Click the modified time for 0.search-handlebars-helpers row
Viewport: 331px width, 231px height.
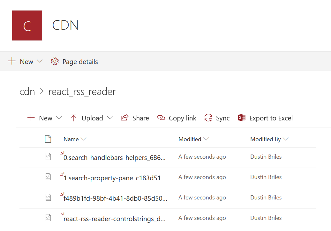pyautogui.click(x=202, y=157)
